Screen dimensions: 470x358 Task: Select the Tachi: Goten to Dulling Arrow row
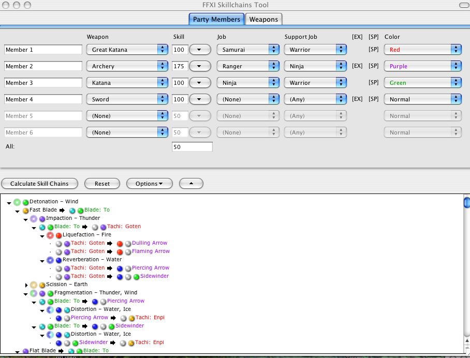111,243
